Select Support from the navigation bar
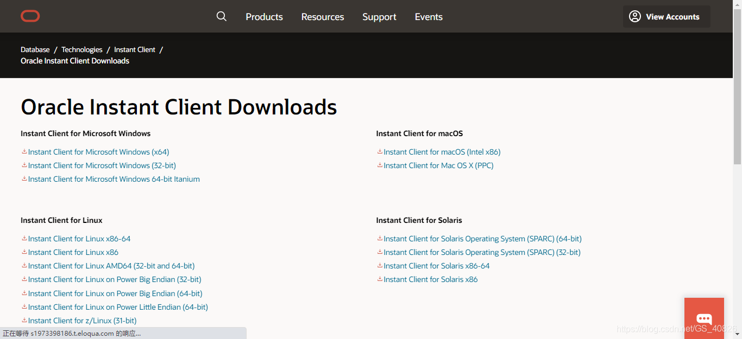Image resolution: width=742 pixels, height=339 pixels. (x=379, y=16)
